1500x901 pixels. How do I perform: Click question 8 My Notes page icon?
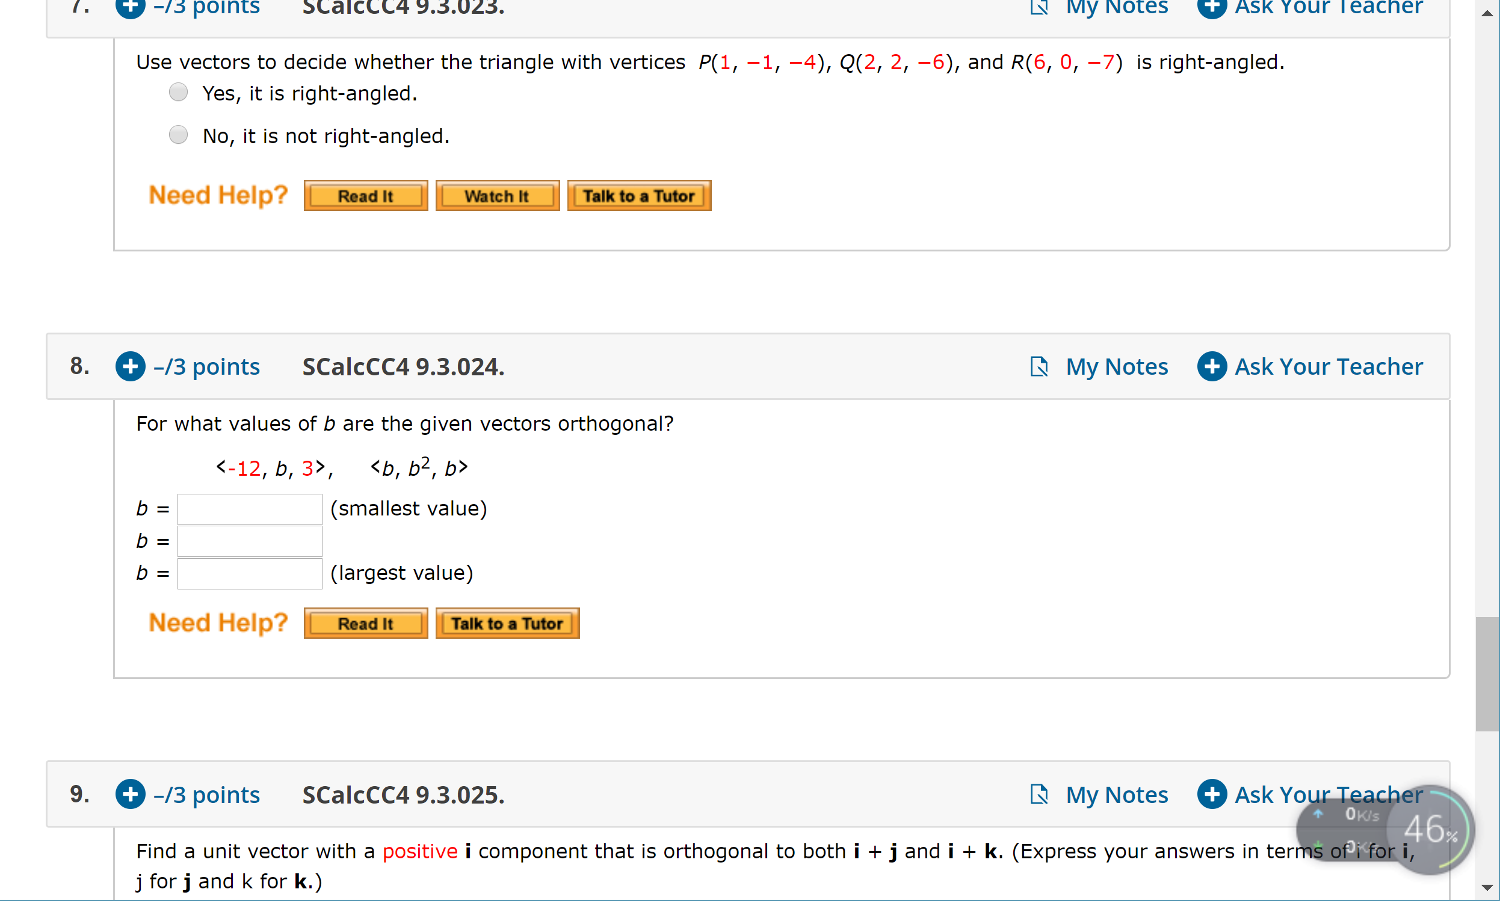pos(1039,367)
